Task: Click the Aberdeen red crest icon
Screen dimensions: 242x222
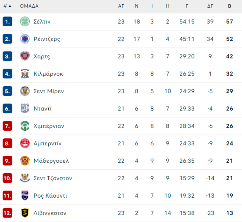Action: click(x=25, y=143)
